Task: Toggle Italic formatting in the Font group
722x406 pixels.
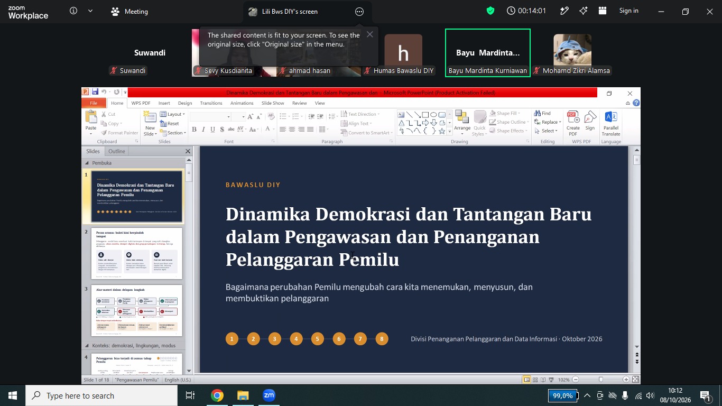Action: (203, 130)
